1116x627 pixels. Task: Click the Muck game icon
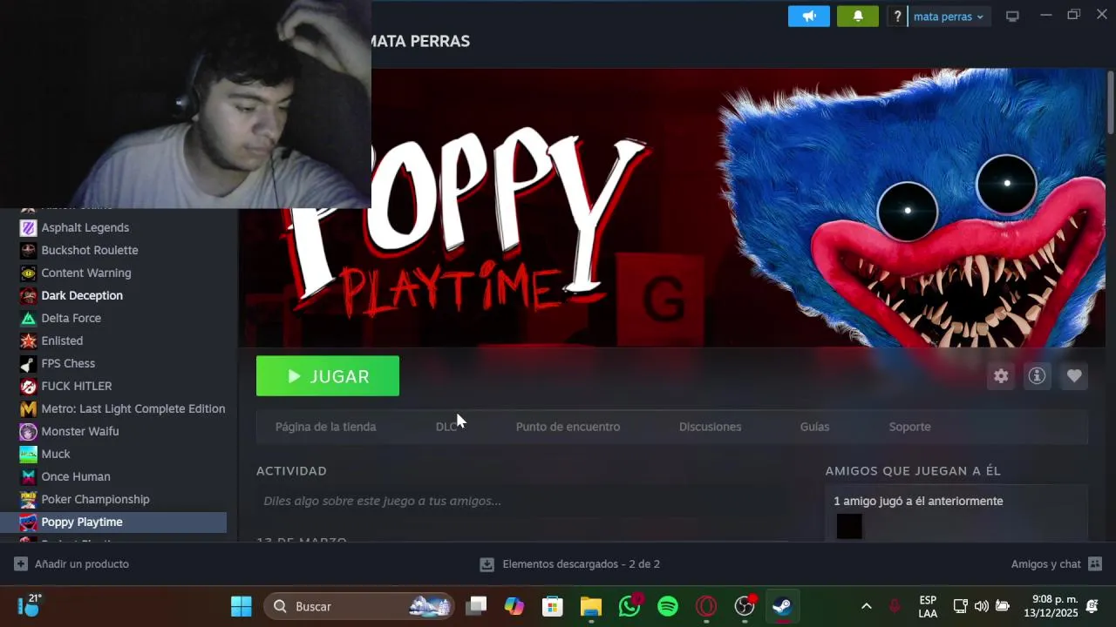point(29,454)
